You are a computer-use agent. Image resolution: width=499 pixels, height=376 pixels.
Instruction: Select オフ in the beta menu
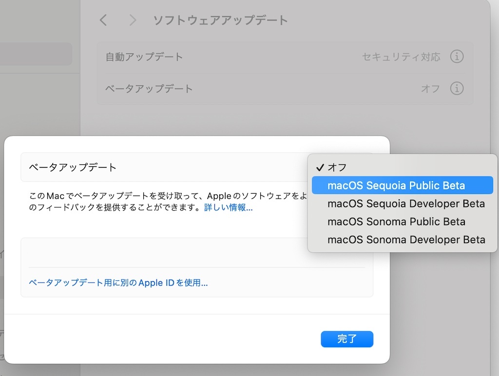pyautogui.click(x=402, y=167)
